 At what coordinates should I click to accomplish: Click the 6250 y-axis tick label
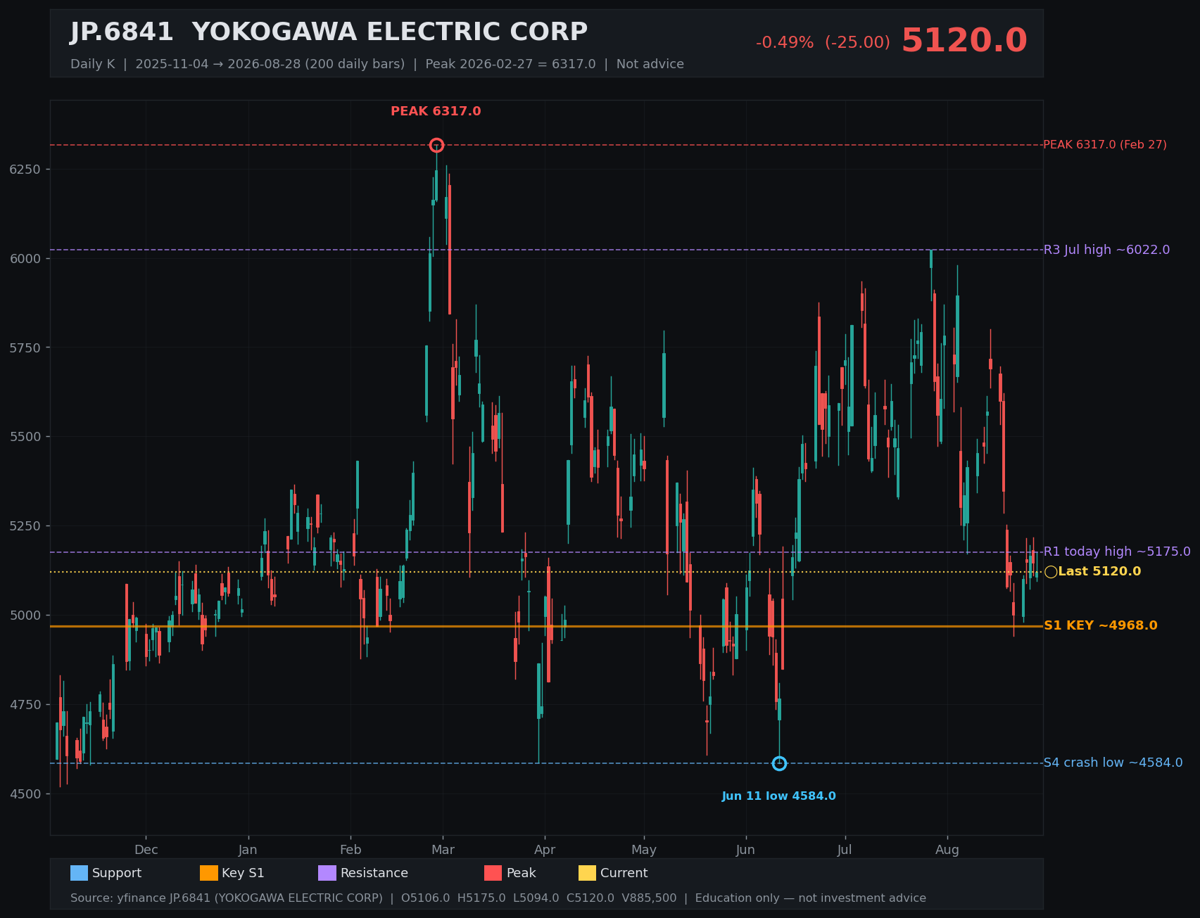point(25,170)
